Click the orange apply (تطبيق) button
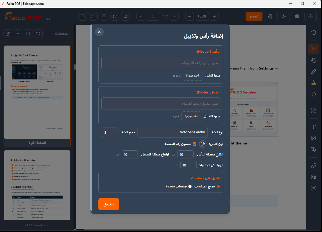Viewport: 322px width, 232px height. point(109,204)
